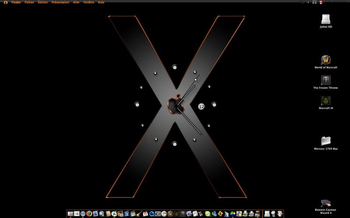Screen dimensions: 350x218
Task: Click the Finder icon in the Dock
Action: (70, 214)
